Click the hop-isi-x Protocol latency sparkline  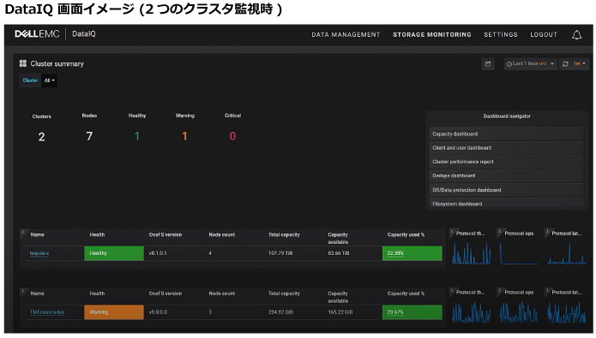click(x=566, y=253)
